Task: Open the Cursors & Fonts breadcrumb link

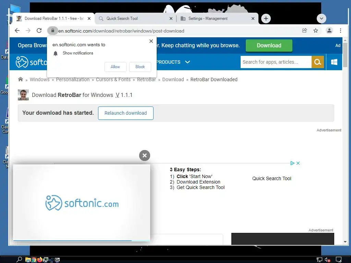Action: pyautogui.click(x=113, y=79)
